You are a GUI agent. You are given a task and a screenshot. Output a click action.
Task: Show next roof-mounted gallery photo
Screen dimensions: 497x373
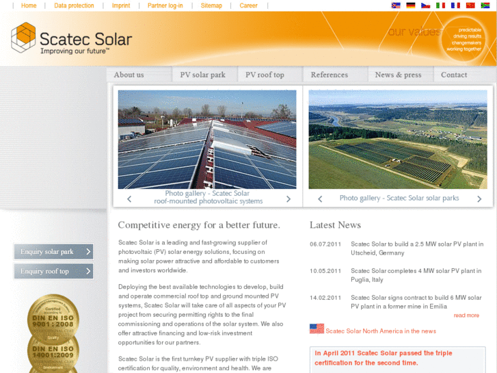pos(288,199)
